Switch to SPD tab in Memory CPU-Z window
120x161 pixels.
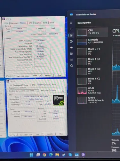pyautogui.click(x=30, y=23)
